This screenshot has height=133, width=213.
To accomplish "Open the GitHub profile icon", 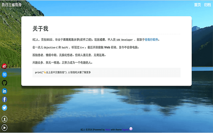I will [5, 83].
